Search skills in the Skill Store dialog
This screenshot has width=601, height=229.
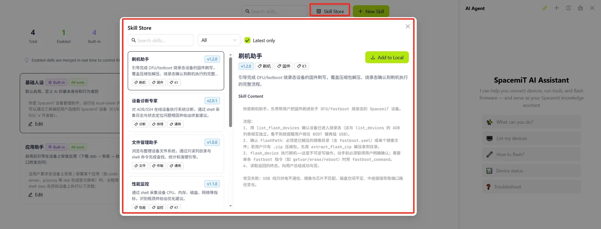161,40
